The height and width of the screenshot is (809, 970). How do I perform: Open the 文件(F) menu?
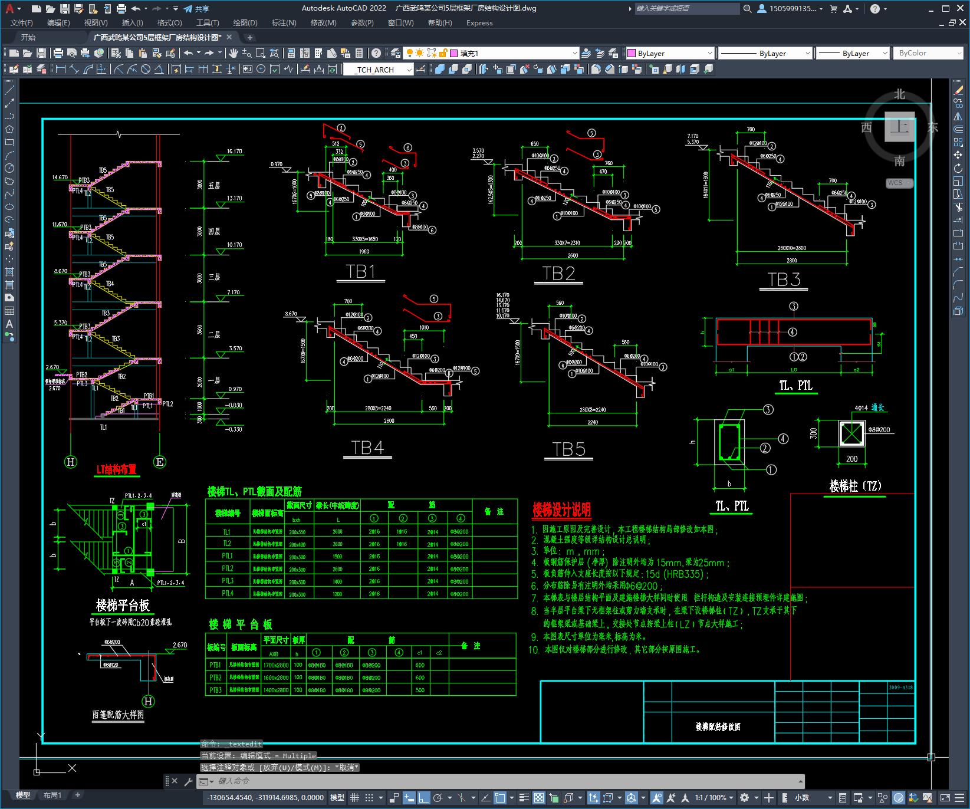pyautogui.click(x=22, y=23)
